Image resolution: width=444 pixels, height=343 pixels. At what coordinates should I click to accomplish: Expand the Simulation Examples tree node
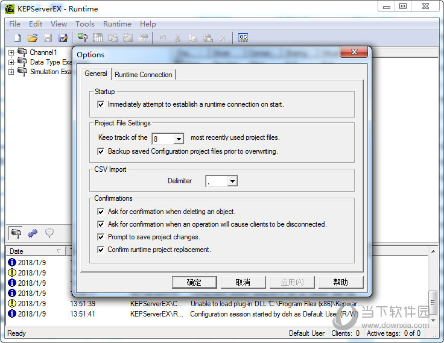11,72
